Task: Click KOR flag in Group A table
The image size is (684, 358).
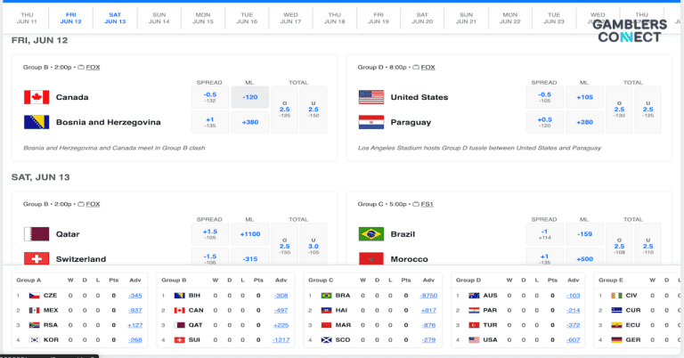Action: pyautogui.click(x=35, y=339)
